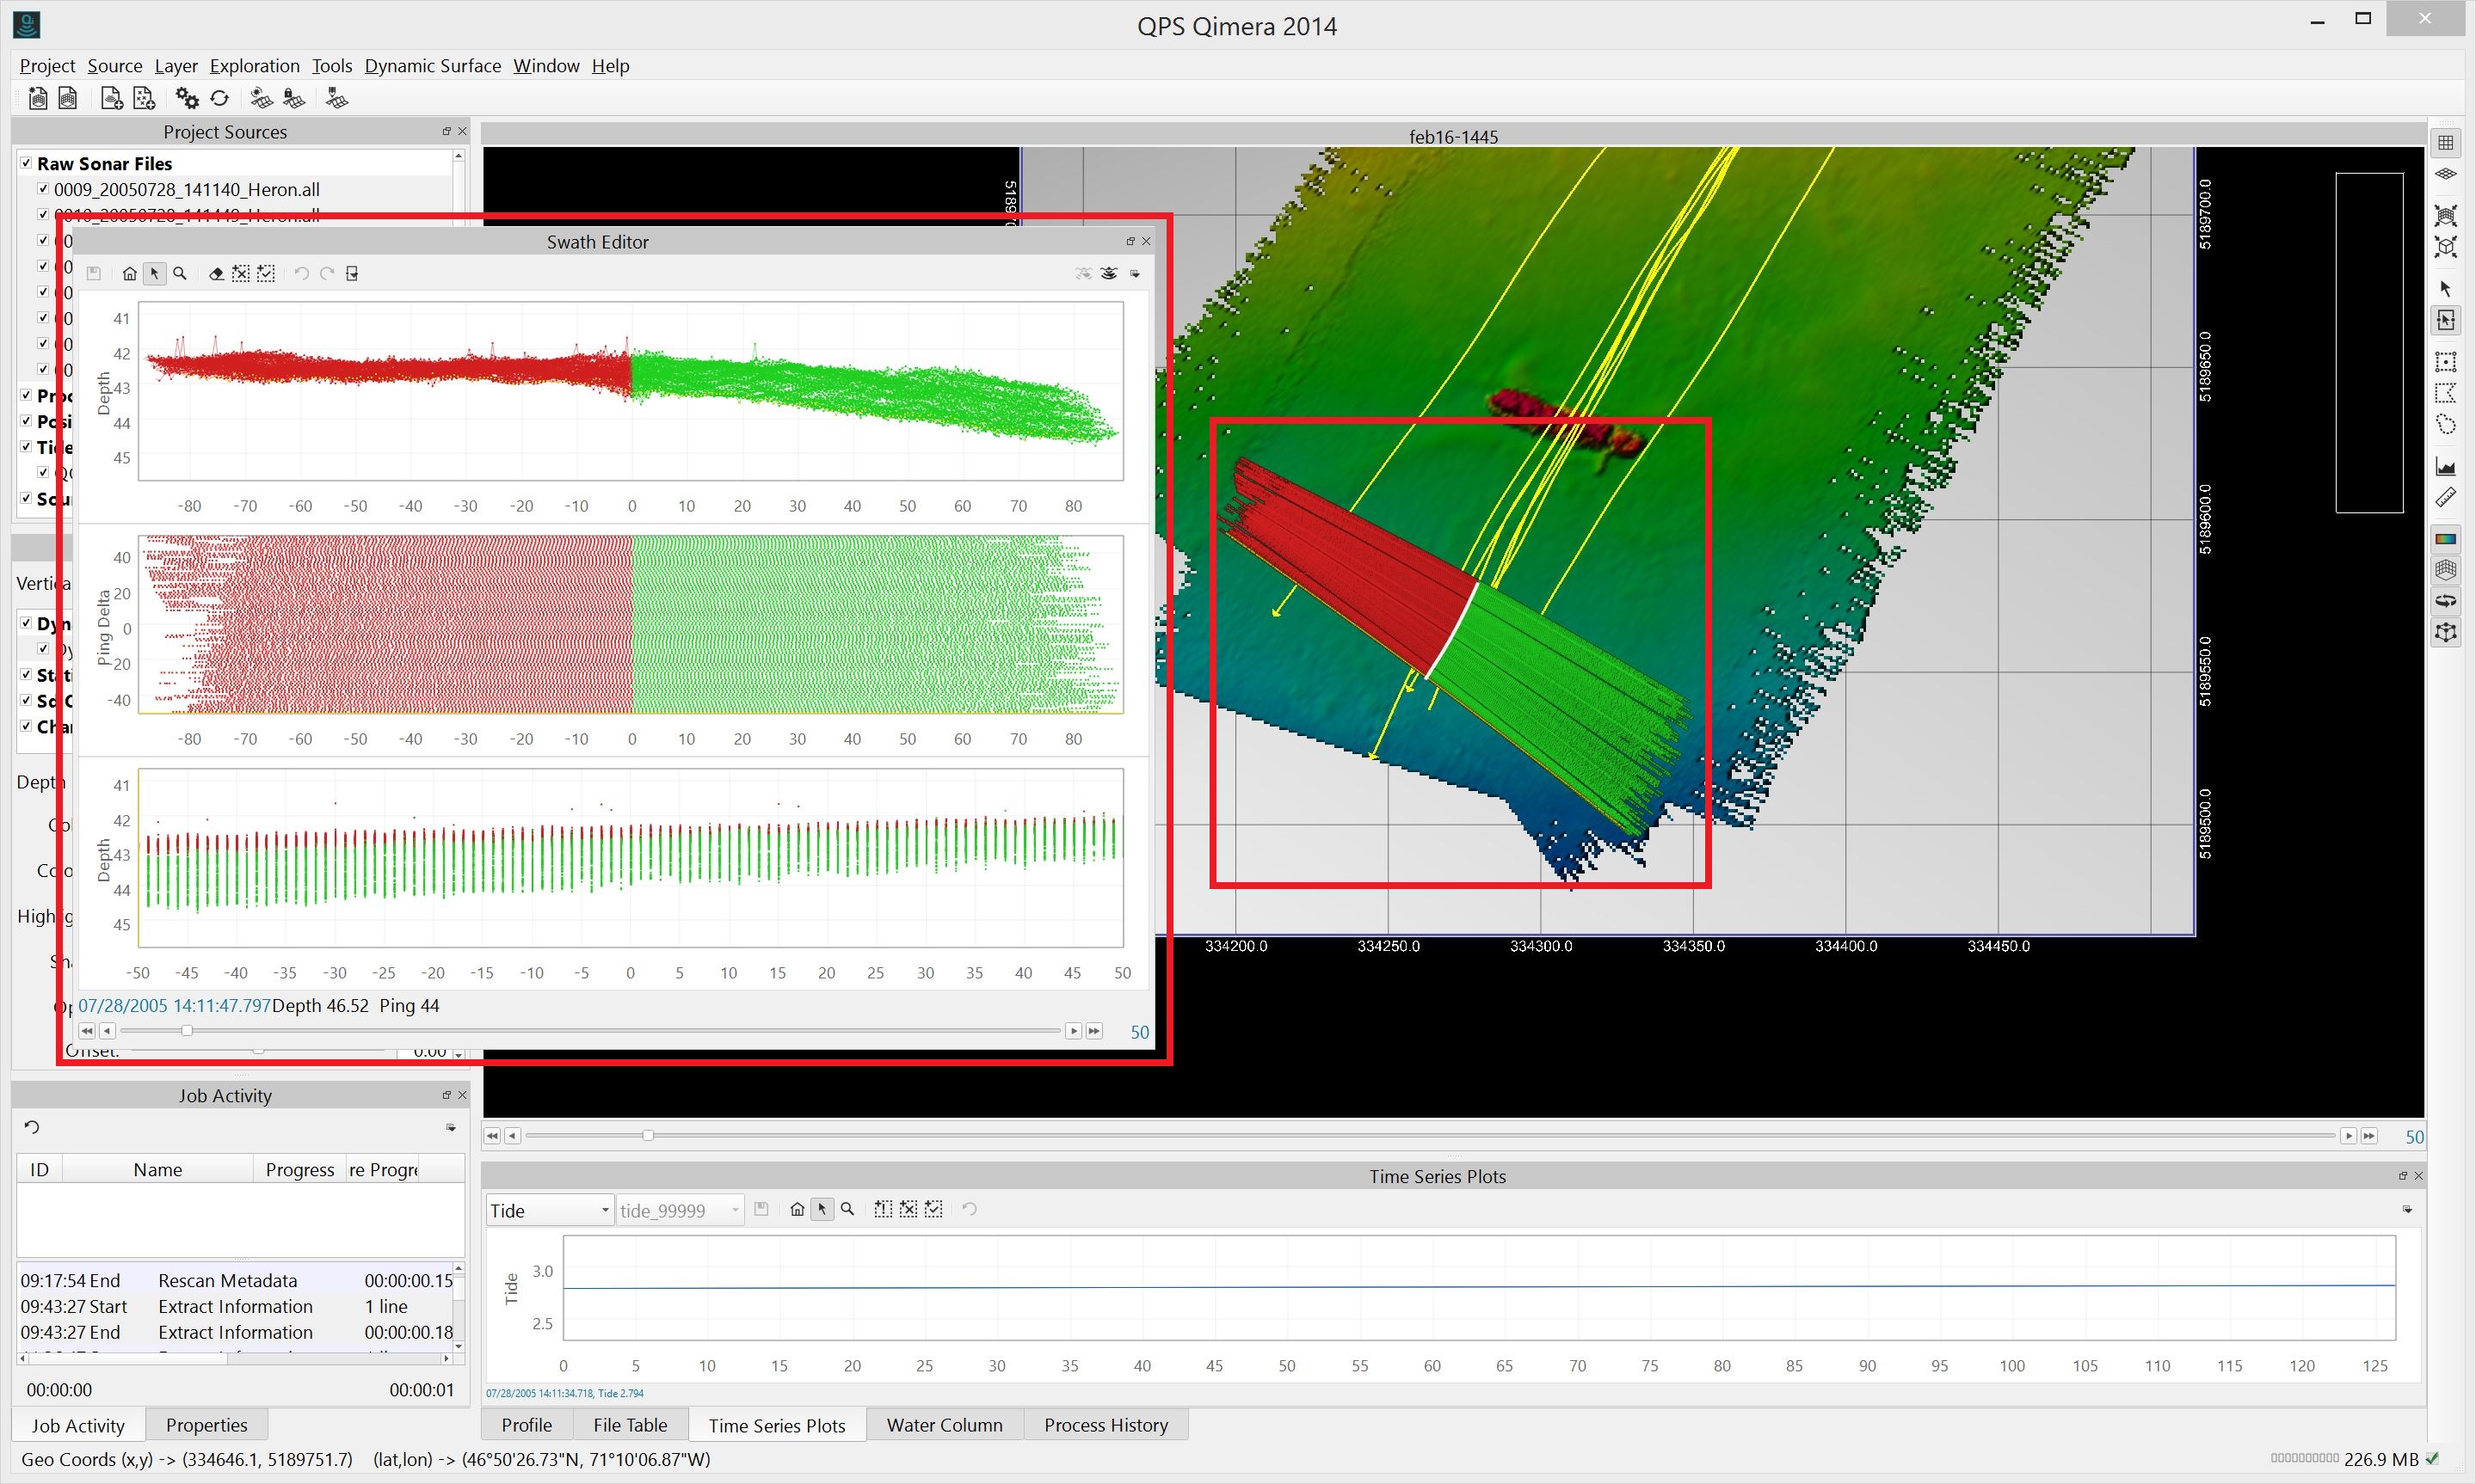
Task: Toggle the grid display button in the right toolbar
Action: click(2445, 143)
